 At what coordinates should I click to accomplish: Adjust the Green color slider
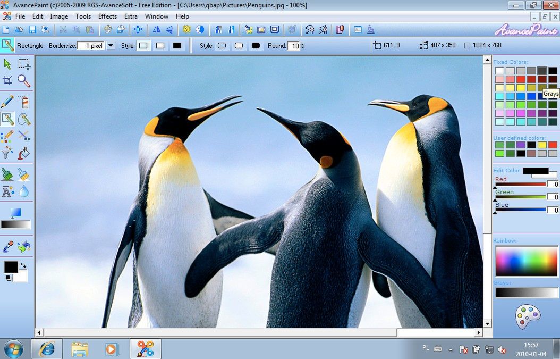click(520, 197)
